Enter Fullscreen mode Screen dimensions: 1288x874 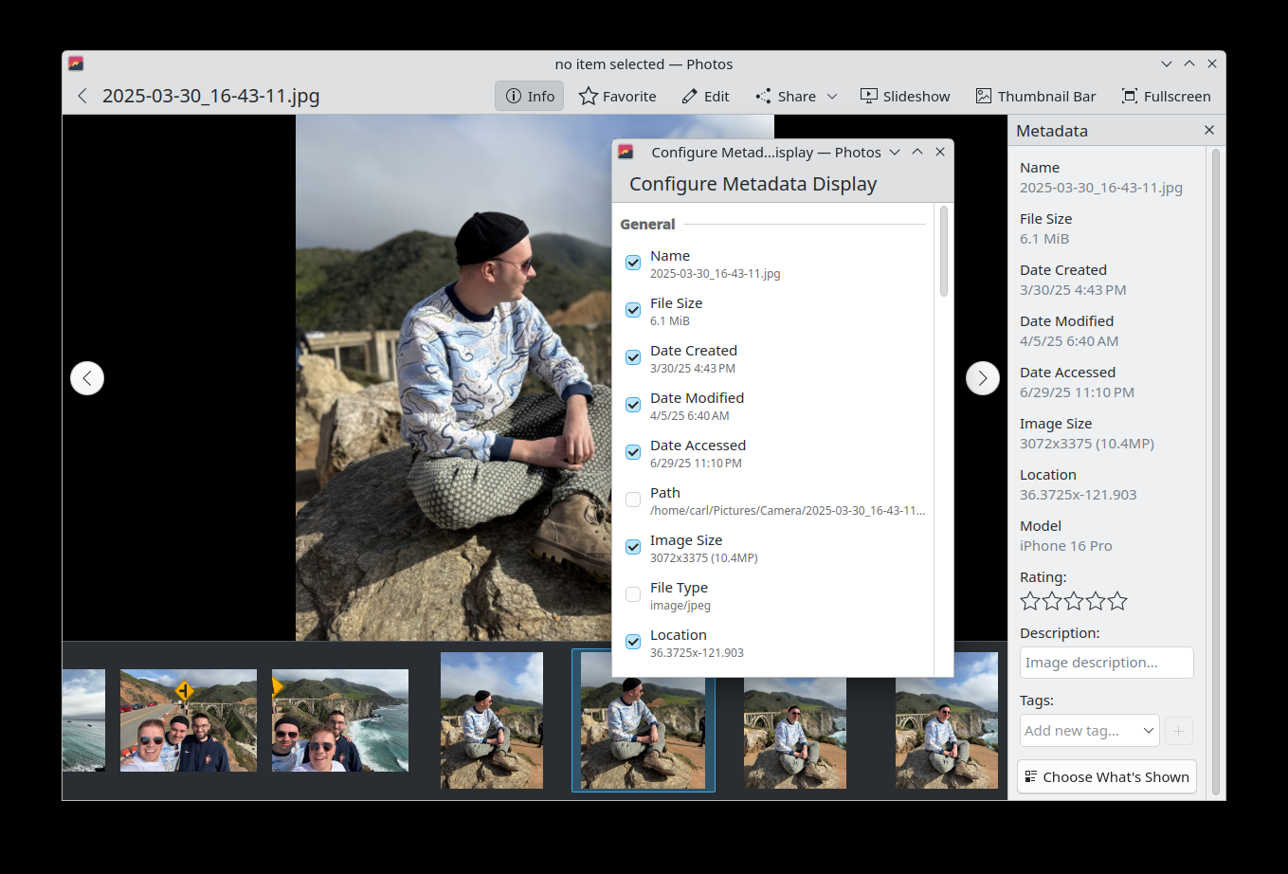tap(1167, 96)
